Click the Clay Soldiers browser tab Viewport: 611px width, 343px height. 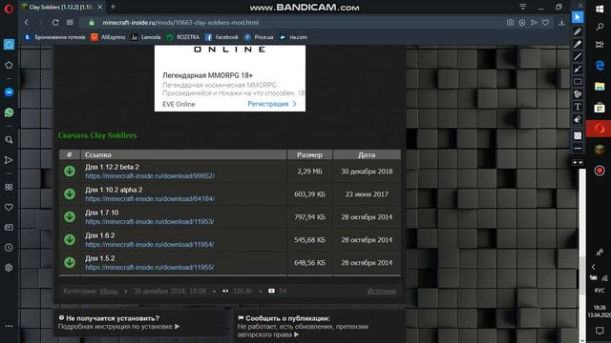tap(60, 7)
